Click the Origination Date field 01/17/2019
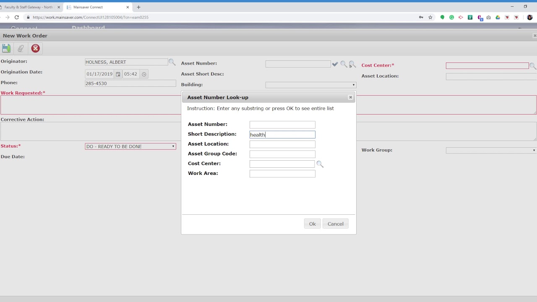This screenshot has height=302, width=537. (x=100, y=74)
